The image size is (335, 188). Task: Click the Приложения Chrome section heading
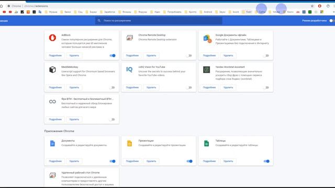59,131
